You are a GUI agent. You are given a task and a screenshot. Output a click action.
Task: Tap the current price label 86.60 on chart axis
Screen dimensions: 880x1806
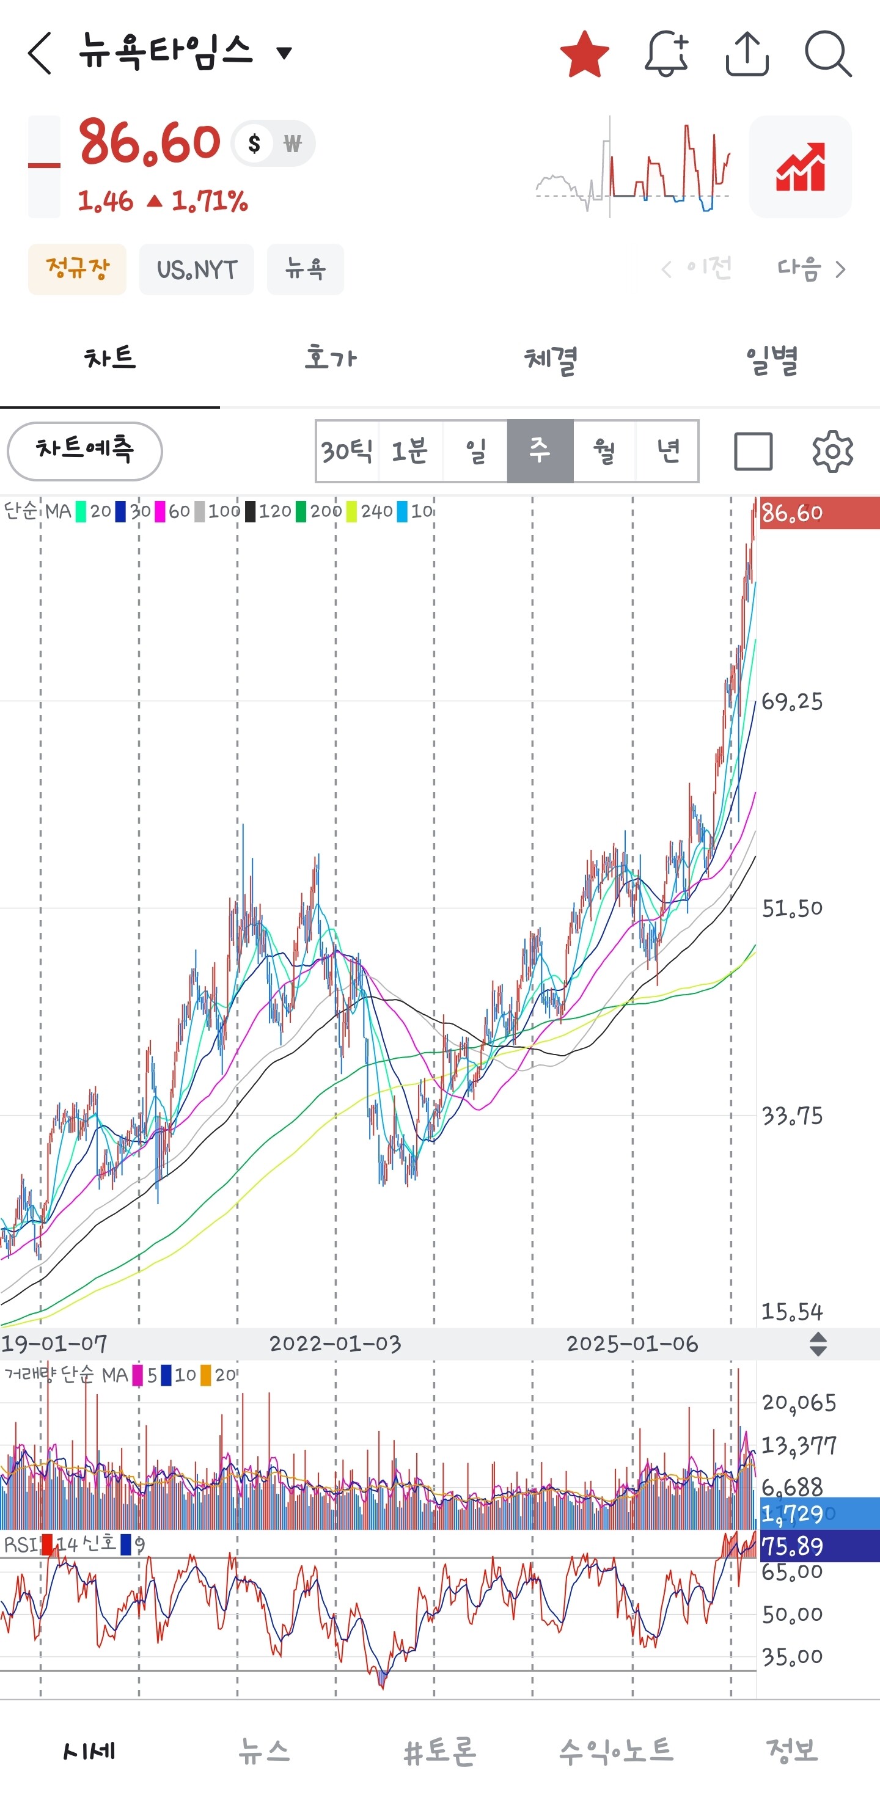(819, 513)
